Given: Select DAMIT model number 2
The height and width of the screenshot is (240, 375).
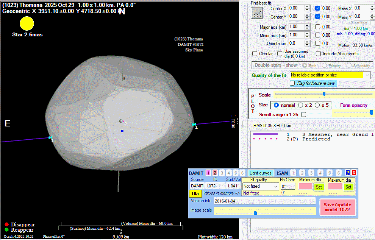Looking at the screenshot, I should tap(215, 173).
